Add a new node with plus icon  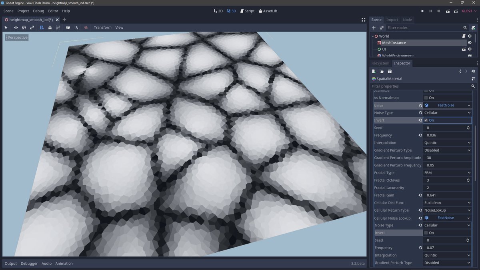point(374,28)
